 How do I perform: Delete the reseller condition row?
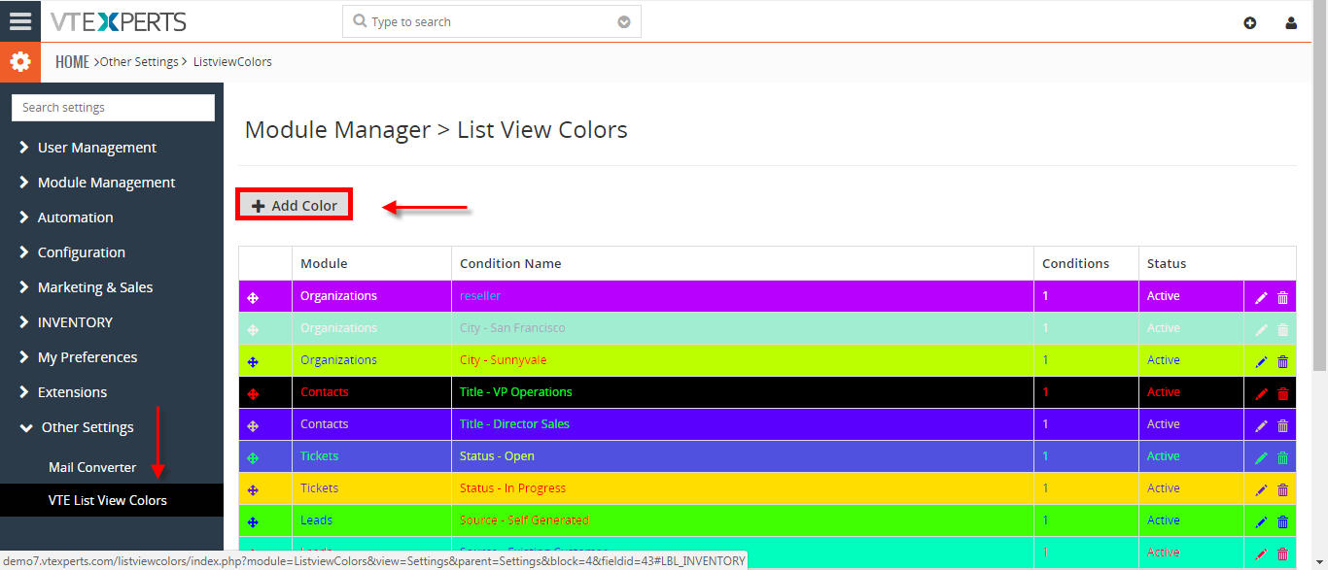(x=1282, y=297)
